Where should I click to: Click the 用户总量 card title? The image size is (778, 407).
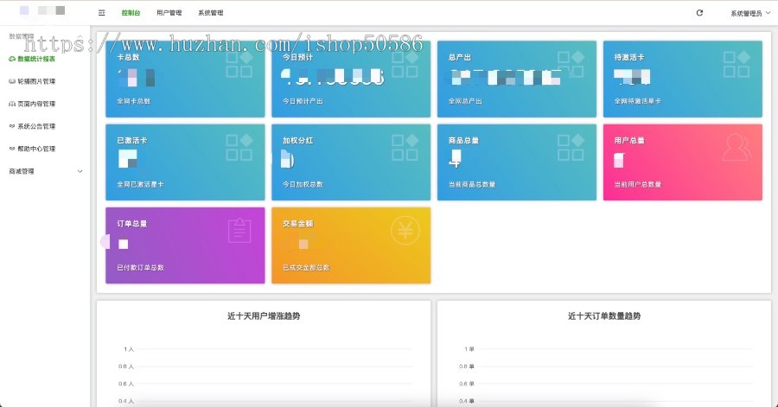click(629, 140)
